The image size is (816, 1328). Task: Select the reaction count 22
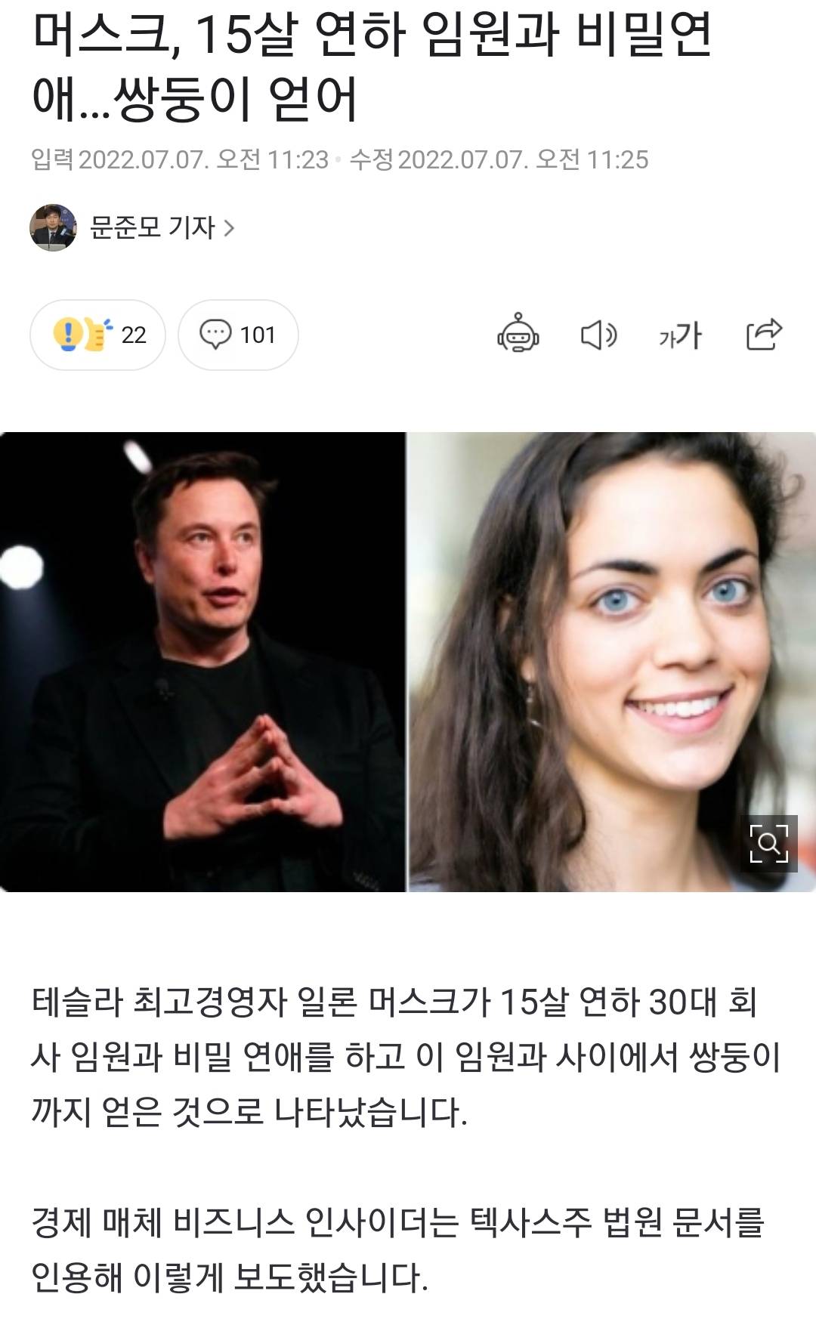point(134,335)
